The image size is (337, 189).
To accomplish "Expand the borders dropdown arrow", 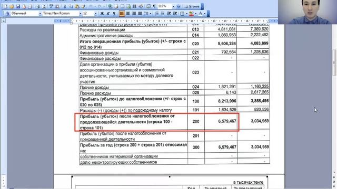I will tap(187, 14).
